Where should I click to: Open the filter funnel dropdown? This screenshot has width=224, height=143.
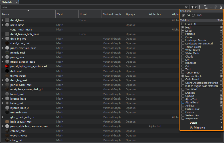pos(194,7)
